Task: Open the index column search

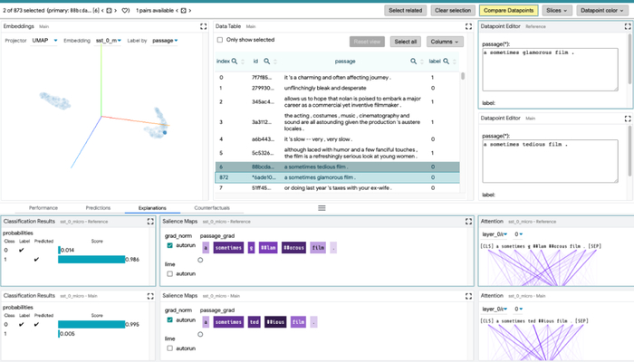Action: (234, 61)
